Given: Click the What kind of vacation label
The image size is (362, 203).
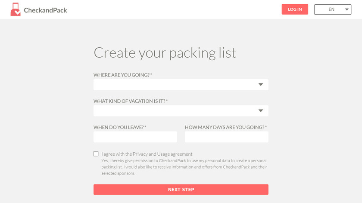Looking at the screenshot, I should point(131,101).
